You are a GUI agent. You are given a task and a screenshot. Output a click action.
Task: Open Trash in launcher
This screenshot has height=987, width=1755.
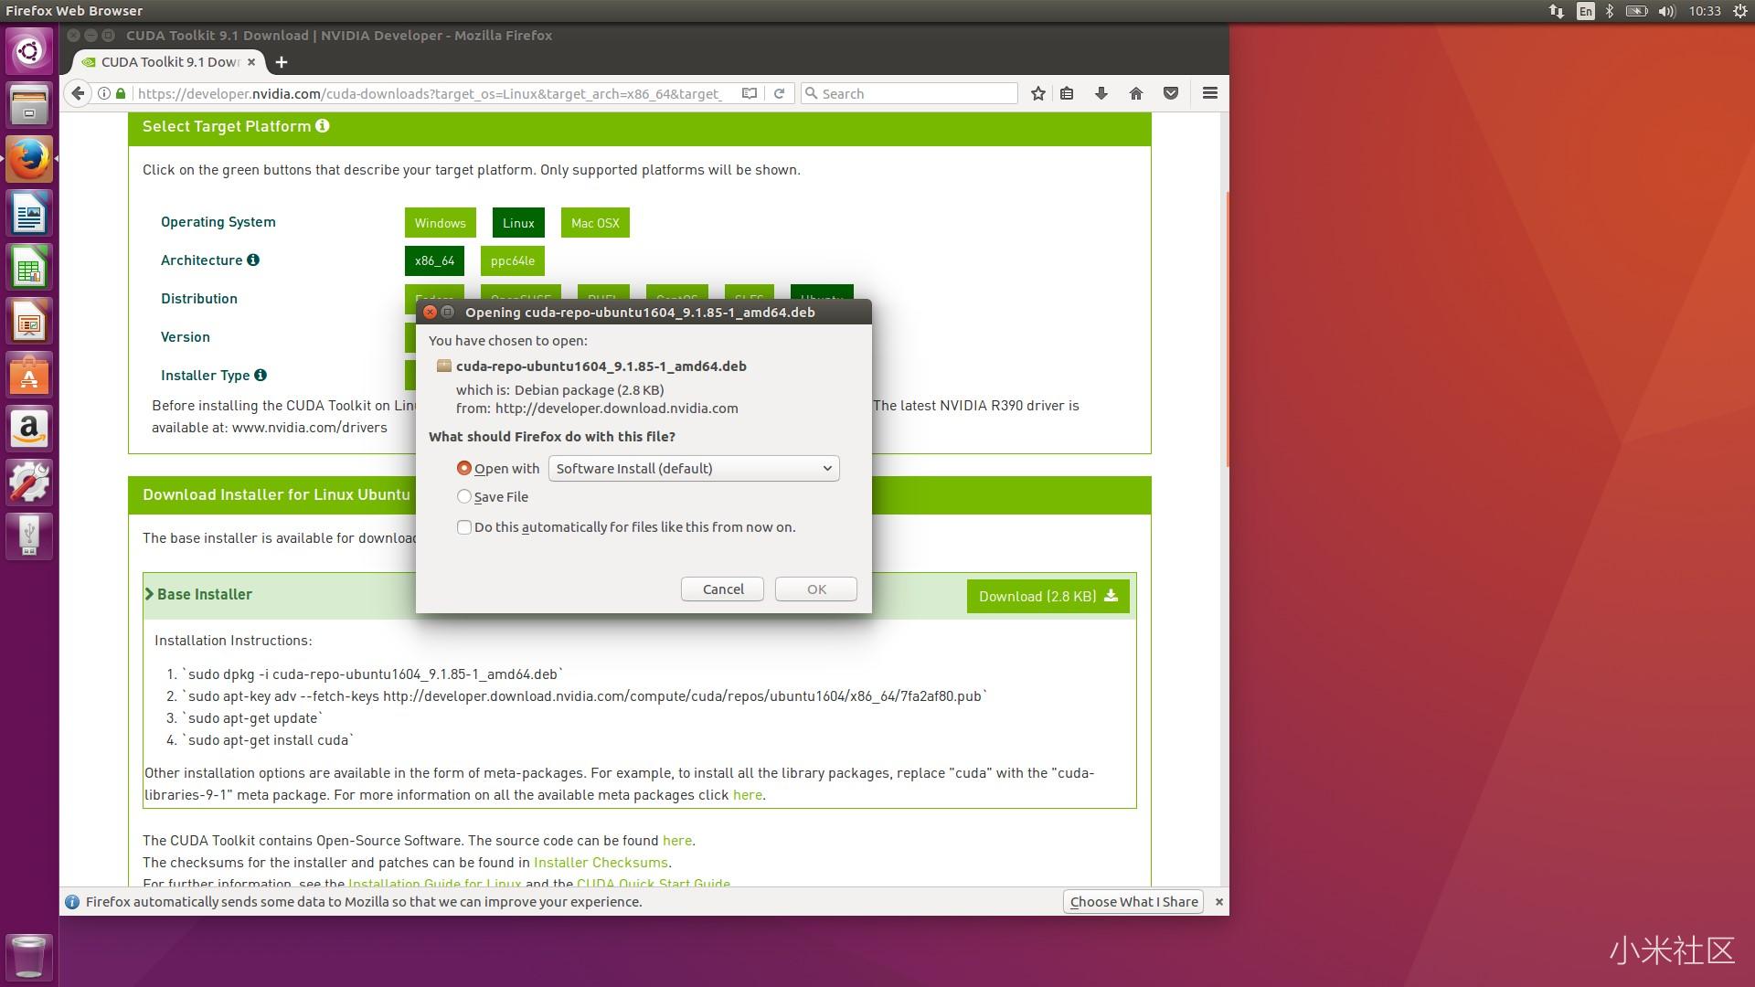click(29, 957)
